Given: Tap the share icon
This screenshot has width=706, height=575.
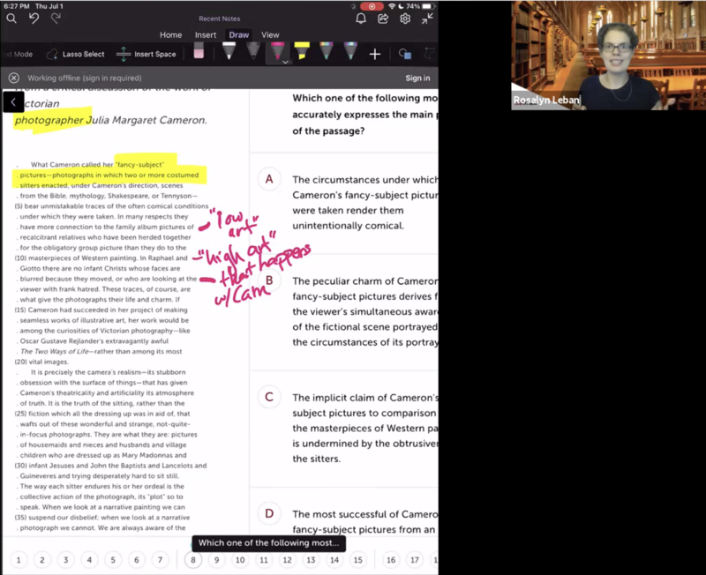Looking at the screenshot, I should 383,19.
